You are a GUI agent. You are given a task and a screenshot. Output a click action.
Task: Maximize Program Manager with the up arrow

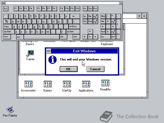click(x=144, y=16)
